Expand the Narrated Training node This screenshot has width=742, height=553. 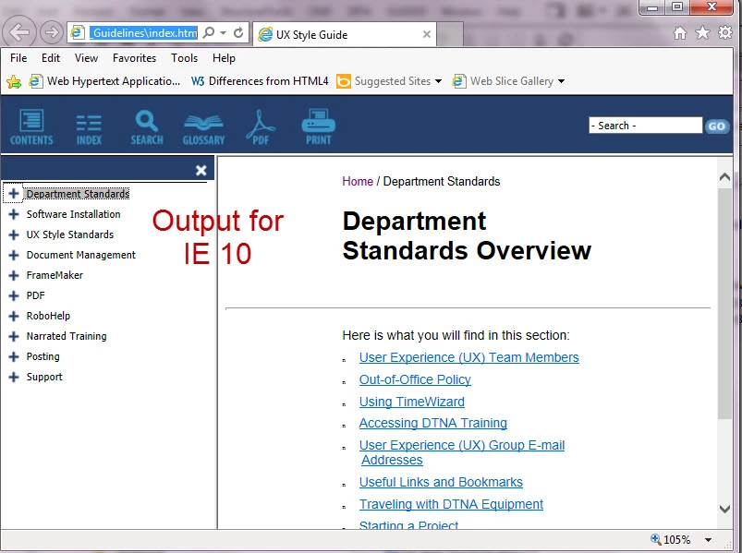tap(13, 336)
